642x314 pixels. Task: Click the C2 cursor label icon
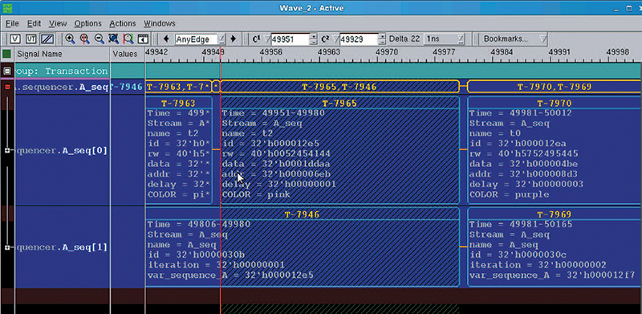tap(325, 39)
